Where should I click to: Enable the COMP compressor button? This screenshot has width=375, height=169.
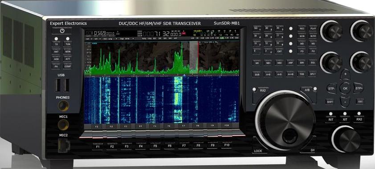(x=68, y=66)
